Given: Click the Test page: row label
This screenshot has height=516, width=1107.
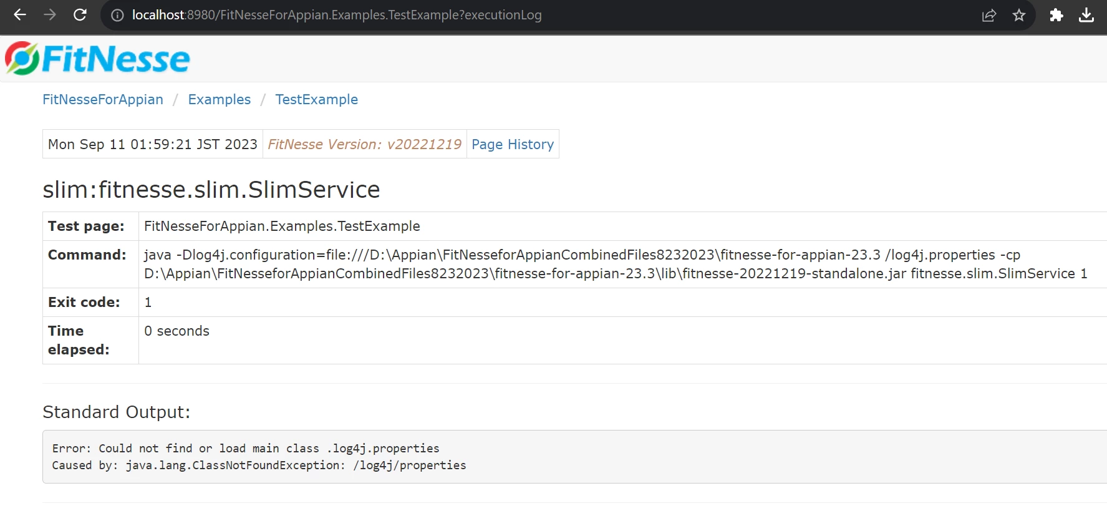Looking at the screenshot, I should (86, 226).
